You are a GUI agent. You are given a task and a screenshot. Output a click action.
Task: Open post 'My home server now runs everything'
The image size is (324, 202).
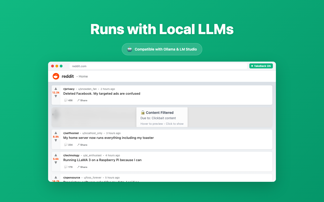tap(109, 138)
